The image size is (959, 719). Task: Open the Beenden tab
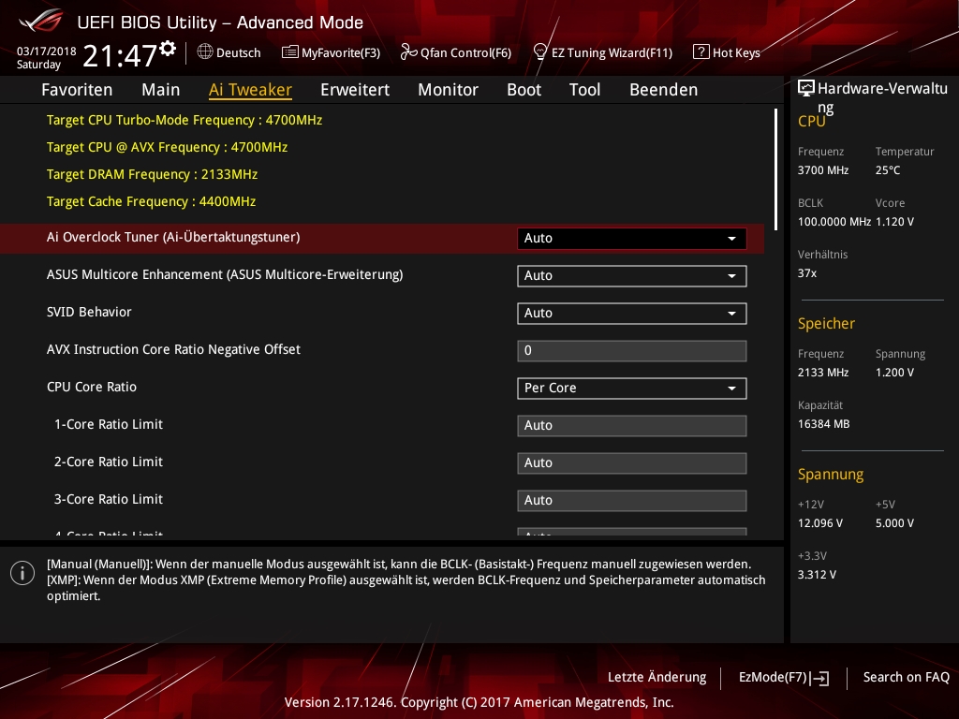point(664,90)
